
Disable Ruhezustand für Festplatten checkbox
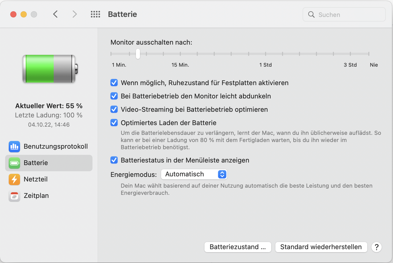[114, 83]
